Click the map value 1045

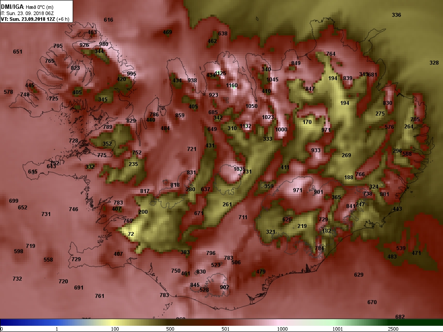[272, 80]
